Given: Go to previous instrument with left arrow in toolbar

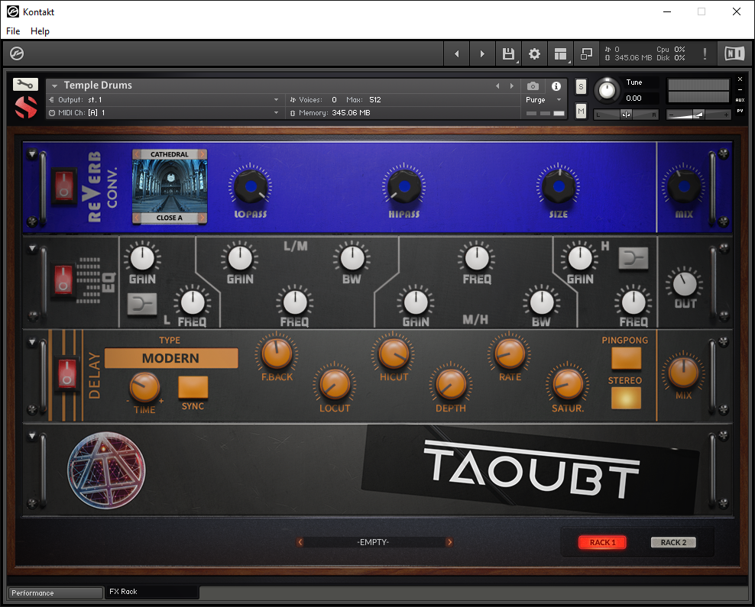Looking at the screenshot, I should 456,54.
